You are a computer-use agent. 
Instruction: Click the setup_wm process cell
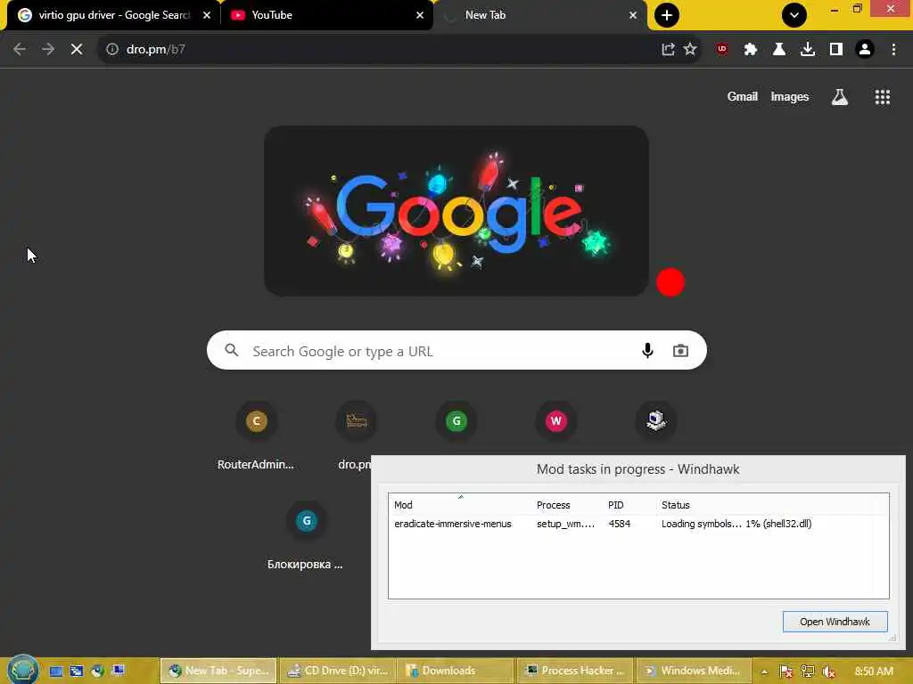point(565,524)
